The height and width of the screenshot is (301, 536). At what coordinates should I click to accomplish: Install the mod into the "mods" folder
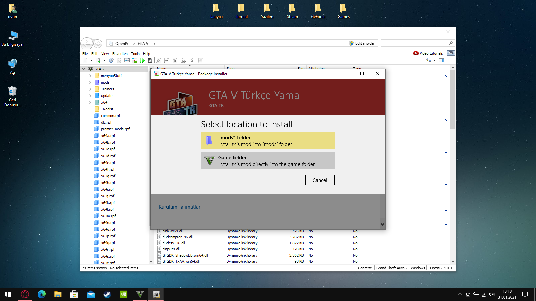(268, 141)
